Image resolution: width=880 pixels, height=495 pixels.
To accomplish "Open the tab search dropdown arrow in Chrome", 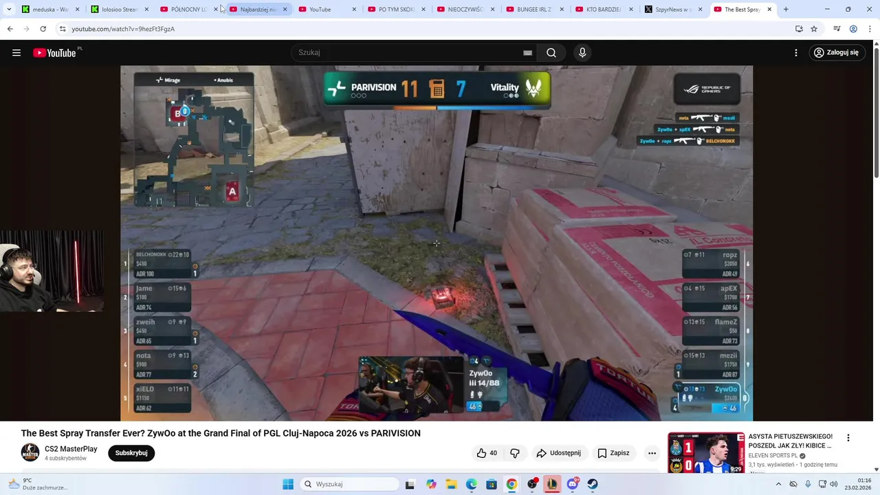I will (x=9, y=10).
